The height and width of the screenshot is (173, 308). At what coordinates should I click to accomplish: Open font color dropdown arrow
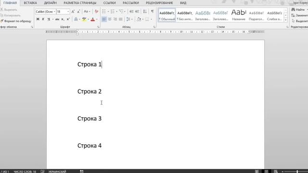point(97,19)
